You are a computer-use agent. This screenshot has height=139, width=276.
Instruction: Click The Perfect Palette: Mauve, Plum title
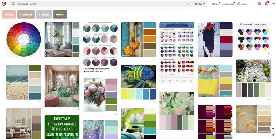point(97,70)
